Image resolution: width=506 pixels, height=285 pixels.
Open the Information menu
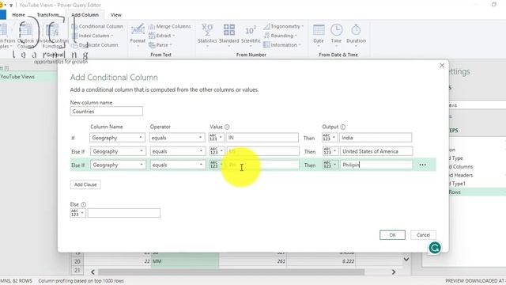pos(282,45)
